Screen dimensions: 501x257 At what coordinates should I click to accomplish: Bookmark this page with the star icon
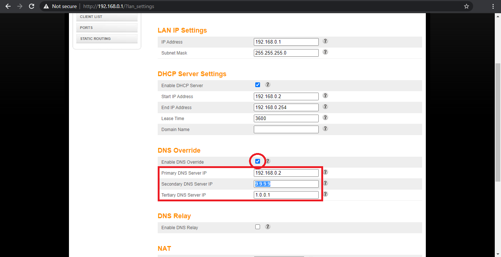pos(467,6)
